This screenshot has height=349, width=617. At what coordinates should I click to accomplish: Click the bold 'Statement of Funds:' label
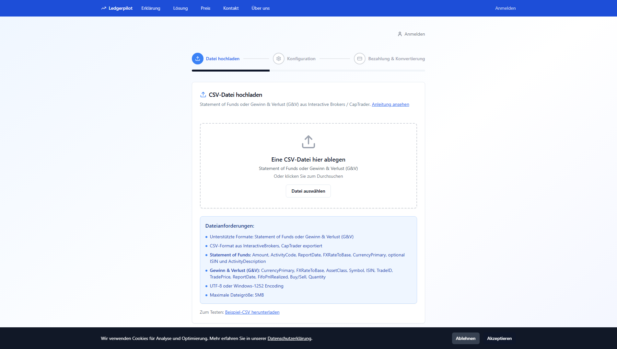(230, 255)
